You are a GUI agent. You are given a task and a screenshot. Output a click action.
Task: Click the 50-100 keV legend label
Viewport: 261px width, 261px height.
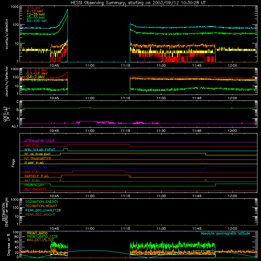click(x=37, y=21)
